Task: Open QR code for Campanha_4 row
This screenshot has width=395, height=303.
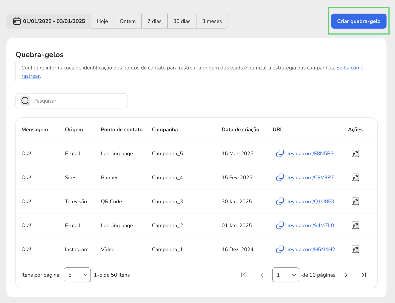Action: point(355,177)
